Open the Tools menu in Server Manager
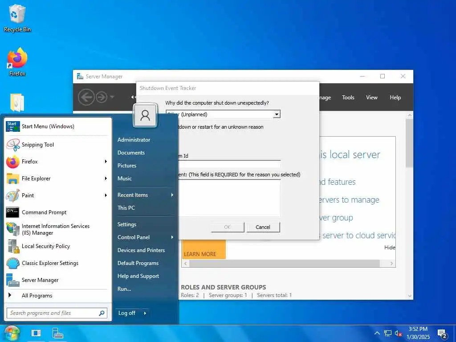This screenshot has height=342, width=456. (x=348, y=98)
